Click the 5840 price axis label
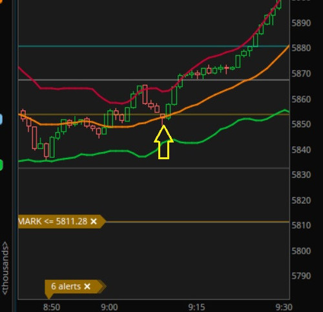Image resolution: width=323 pixels, height=312 pixels. [x=301, y=150]
